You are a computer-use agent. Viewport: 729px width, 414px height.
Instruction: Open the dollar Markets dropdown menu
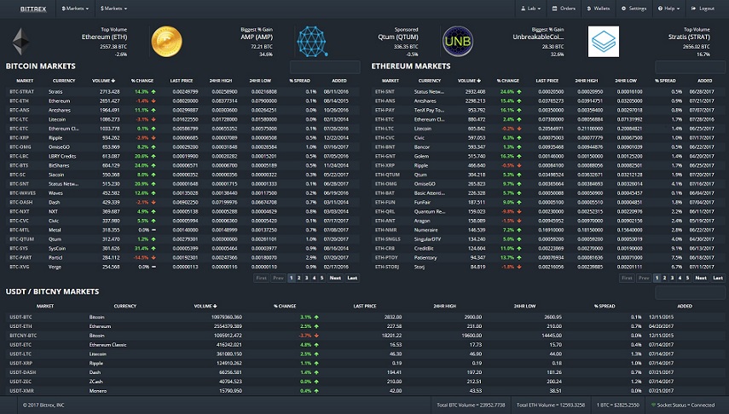(x=113, y=9)
